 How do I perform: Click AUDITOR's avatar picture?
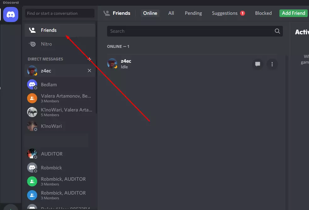click(32, 154)
